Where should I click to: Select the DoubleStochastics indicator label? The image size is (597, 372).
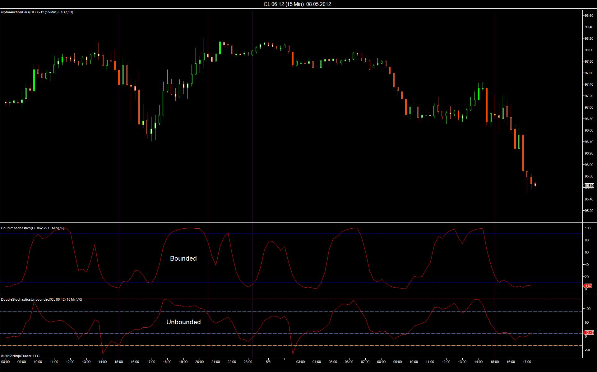click(x=33, y=228)
